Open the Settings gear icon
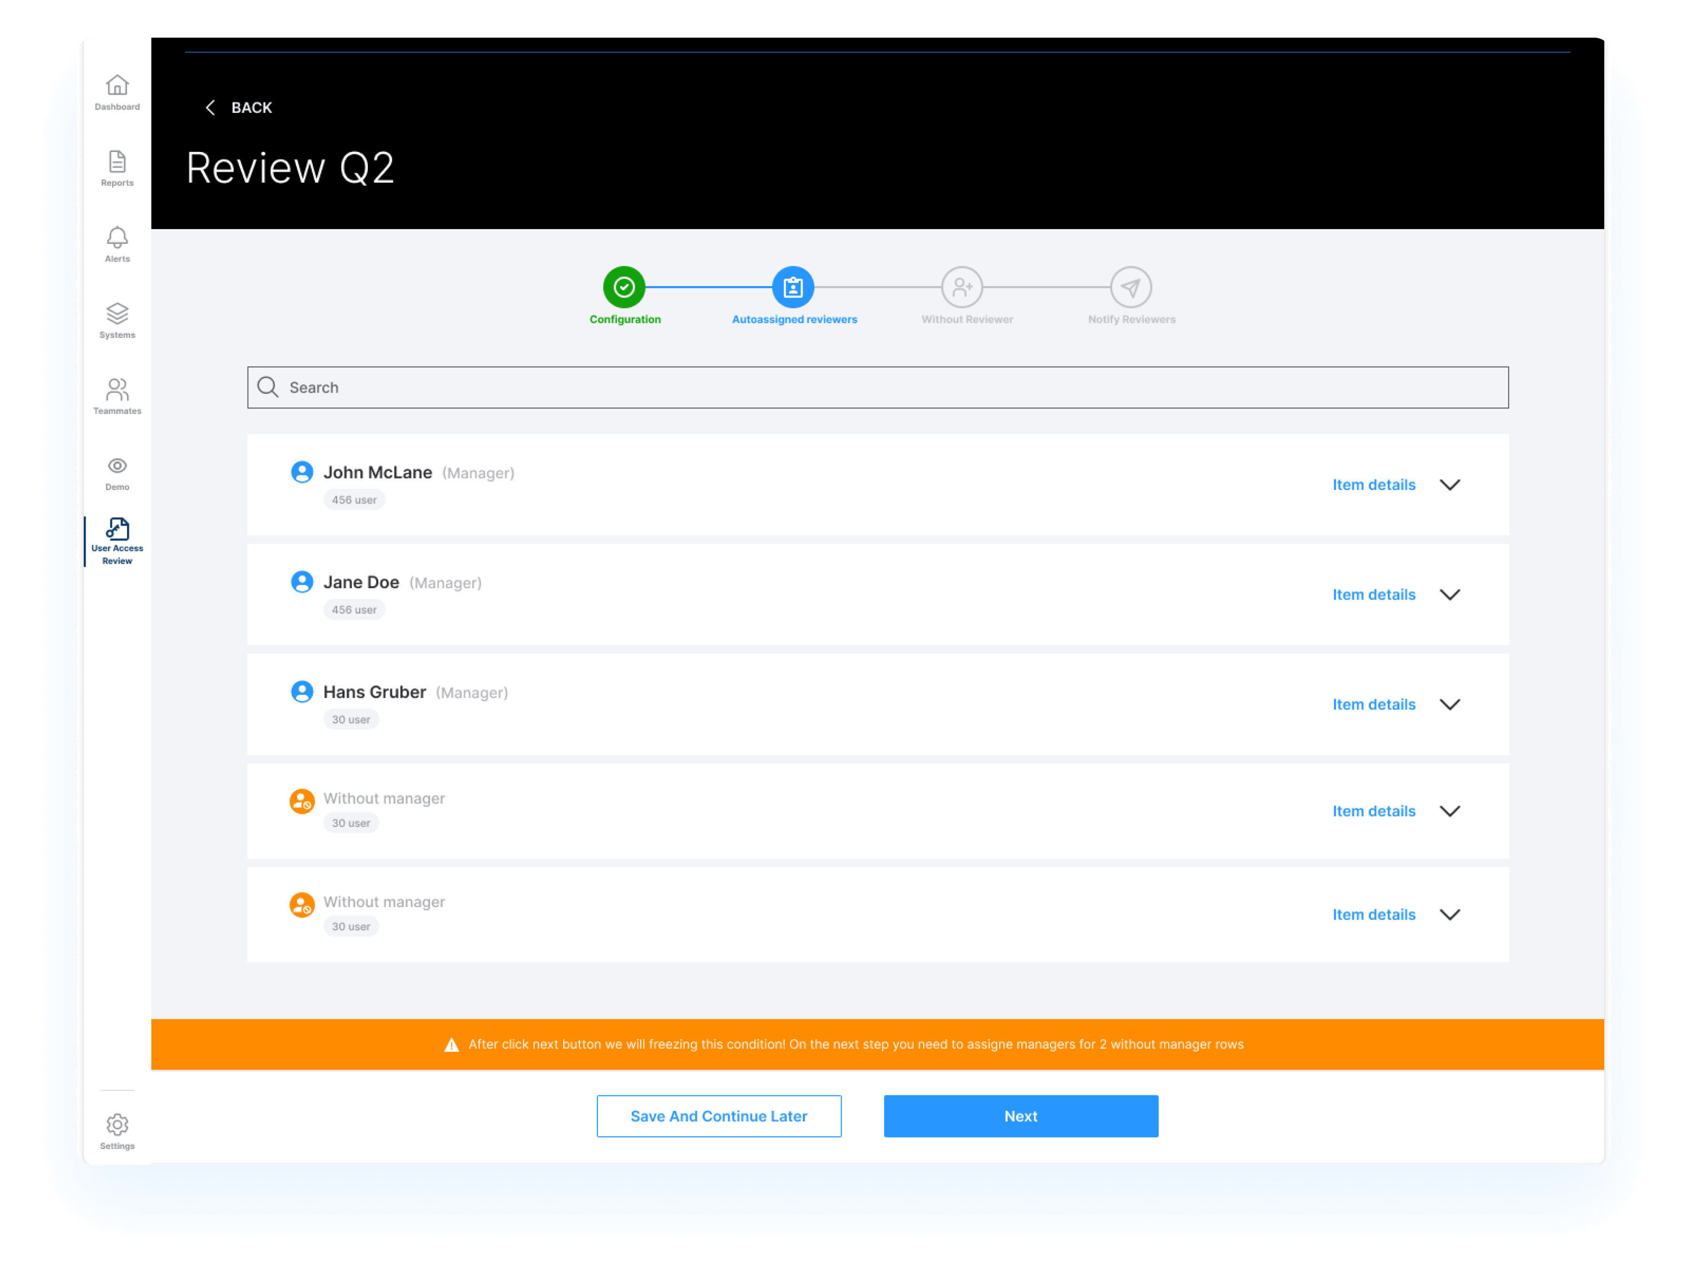Viewport: 1688px width, 1278px height. (117, 1125)
